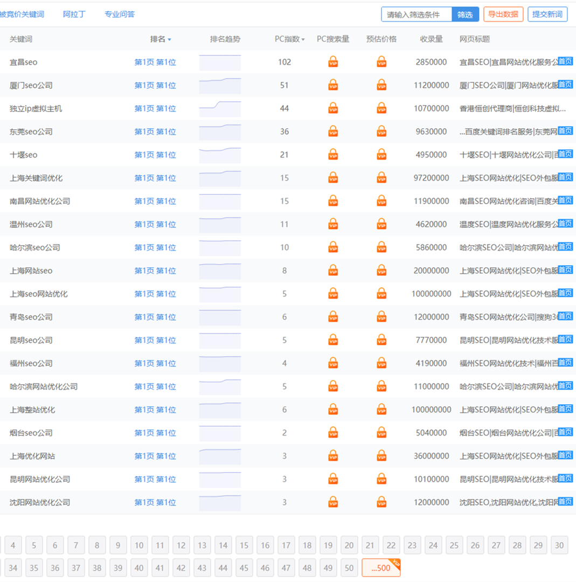The height and width of the screenshot is (582, 576).
Task: Click 首页 badge on 青岛seo公司 row
Action: point(565,316)
